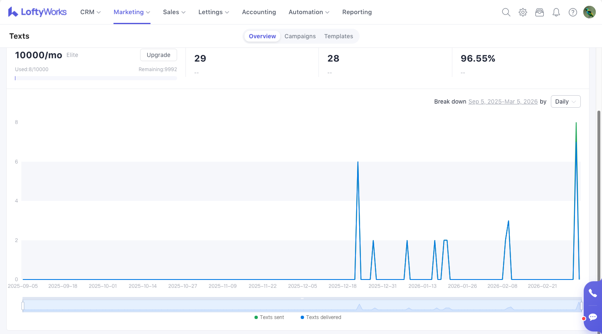Click the LoftyWorks logo

click(x=37, y=12)
